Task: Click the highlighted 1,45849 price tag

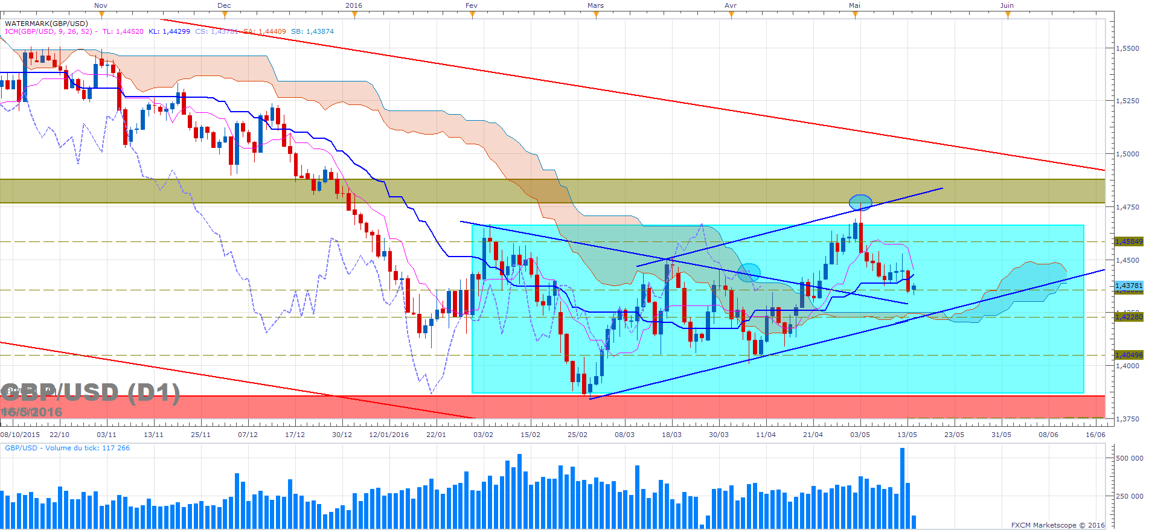Action: pos(1128,241)
